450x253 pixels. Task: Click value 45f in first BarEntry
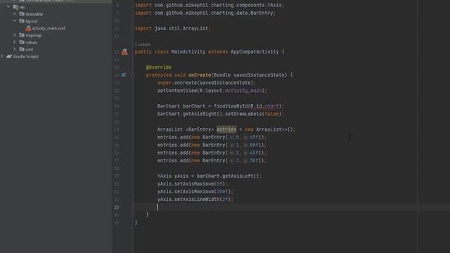click(x=254, y=137)
